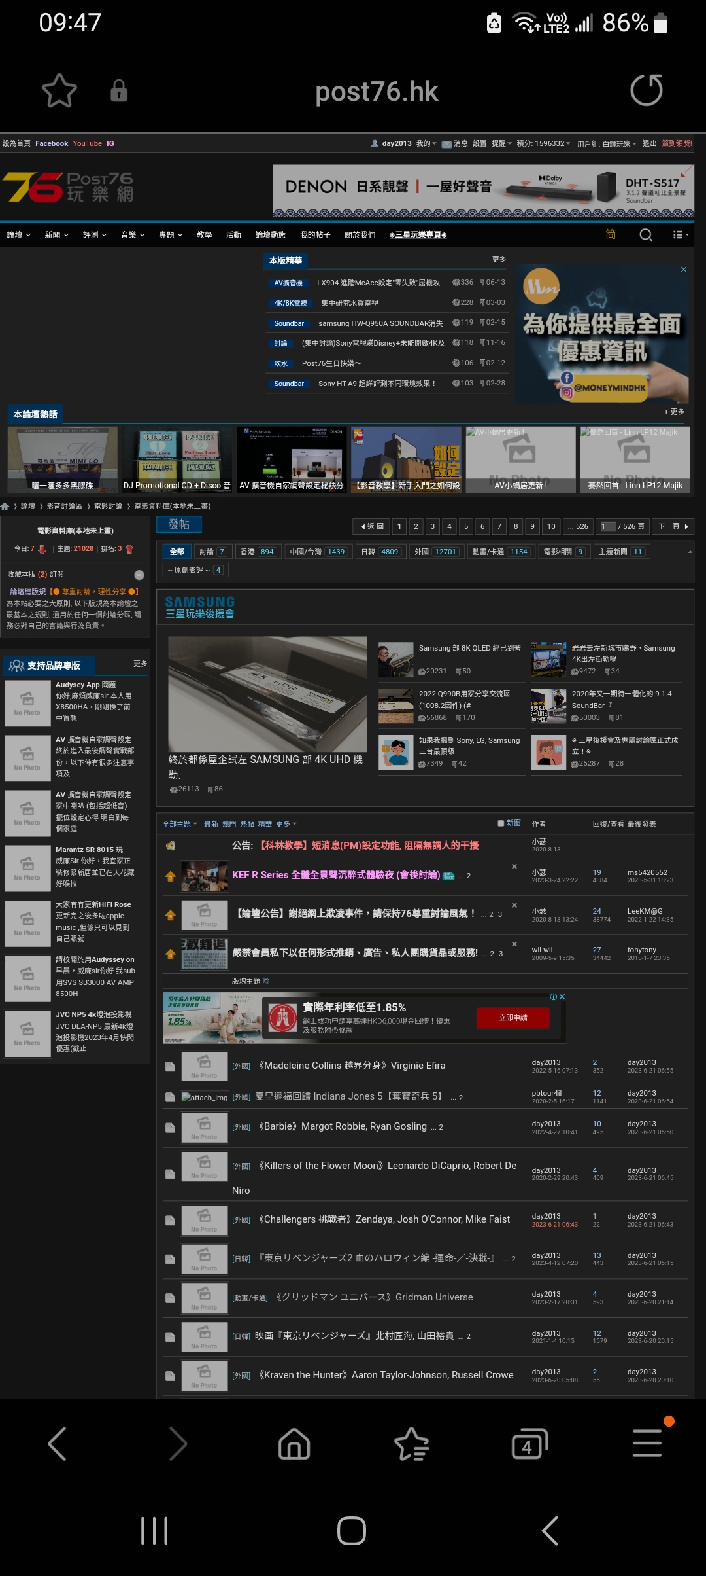706x1576 pixels.
Task: Open the 三星玩樂專頁 menu link
Action: [x=418, y=235]
